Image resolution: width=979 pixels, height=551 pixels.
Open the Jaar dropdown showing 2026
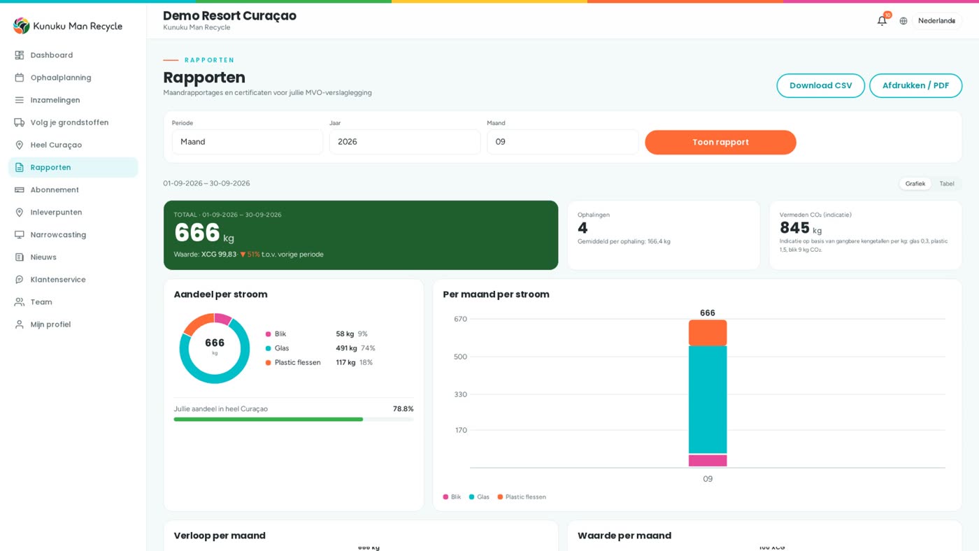pyautogui.click(x=405, y=142)
